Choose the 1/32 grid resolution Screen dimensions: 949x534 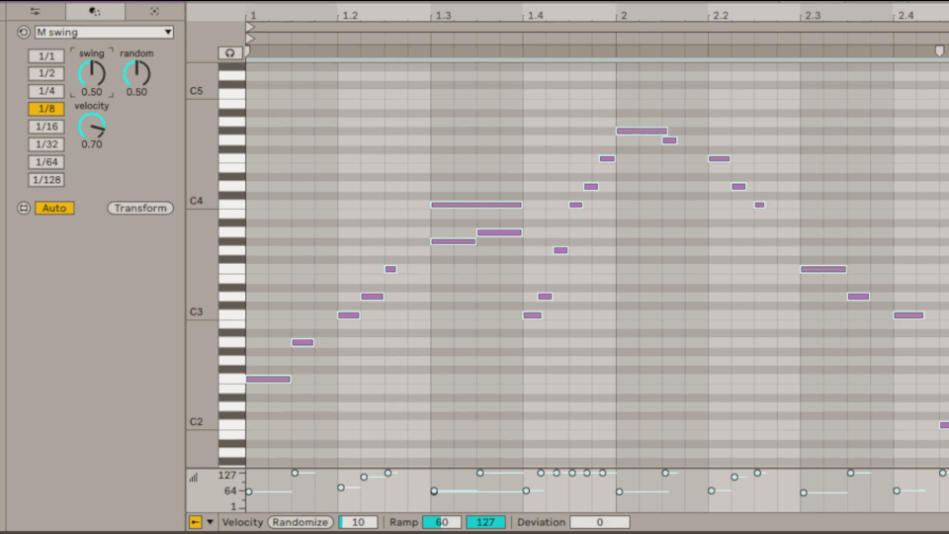point(46,144)
